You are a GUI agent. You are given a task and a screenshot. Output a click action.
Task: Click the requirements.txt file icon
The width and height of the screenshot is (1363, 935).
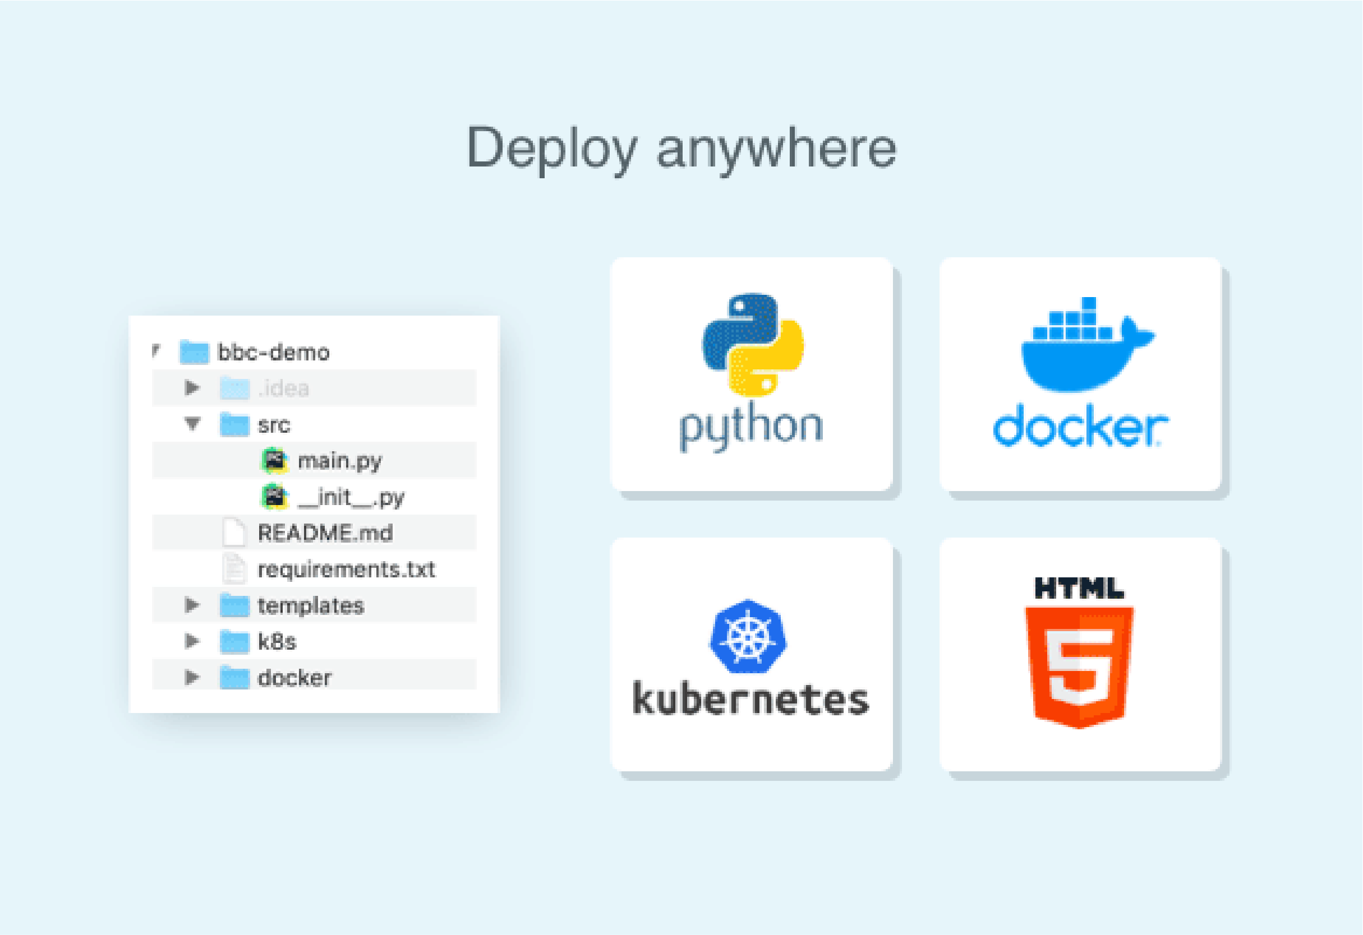coord(234,568)
